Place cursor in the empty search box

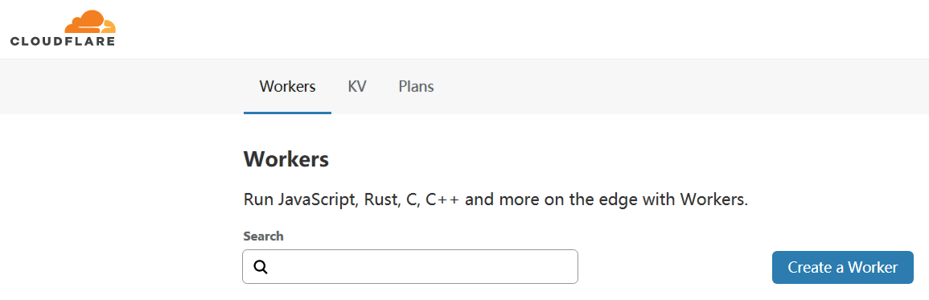pyautogui.click(x=410, y=267)
